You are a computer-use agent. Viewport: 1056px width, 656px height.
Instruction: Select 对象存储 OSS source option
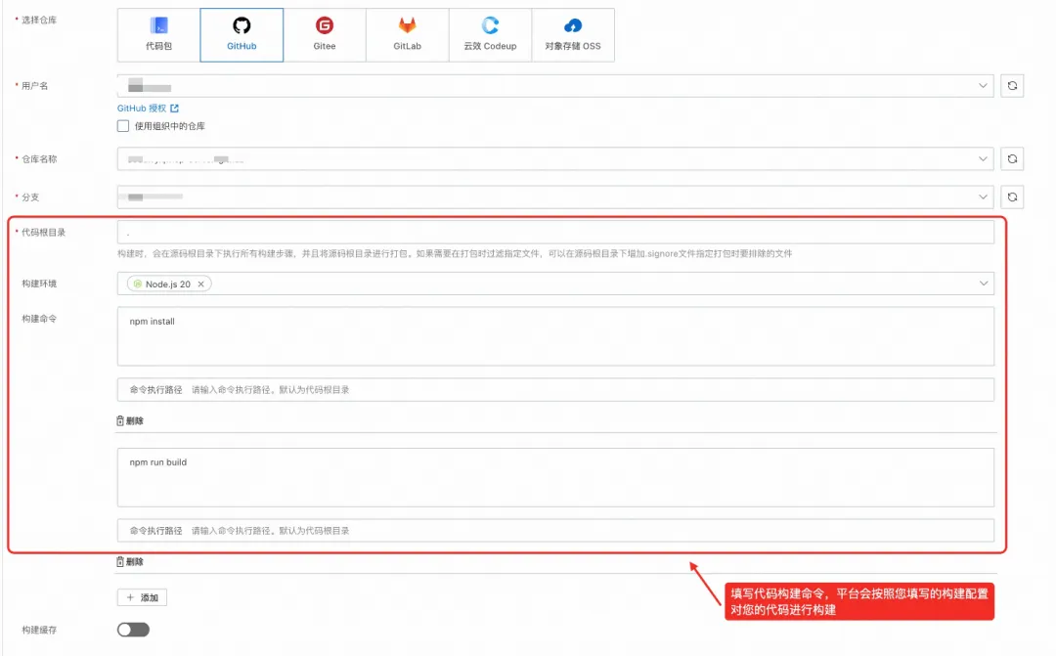click(x=573, y=35)
